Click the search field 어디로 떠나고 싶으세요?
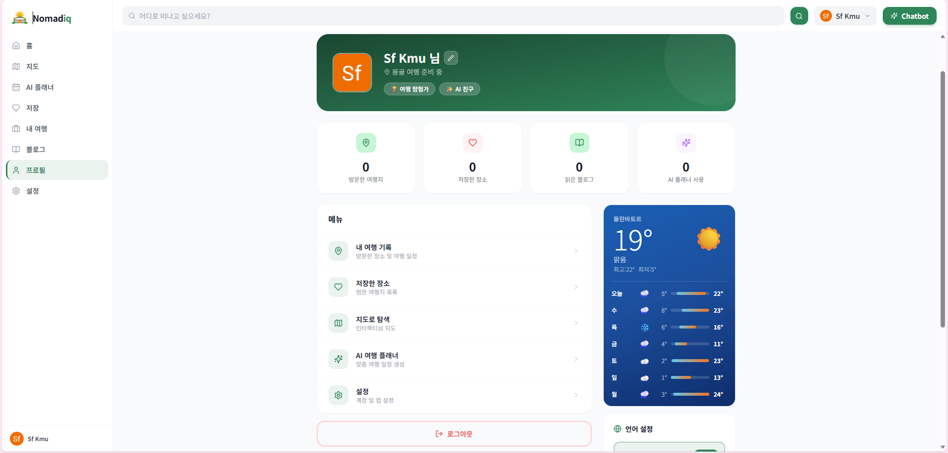This screenshot has width=948, height=453. pyautogui.click(x=453, y=16)
